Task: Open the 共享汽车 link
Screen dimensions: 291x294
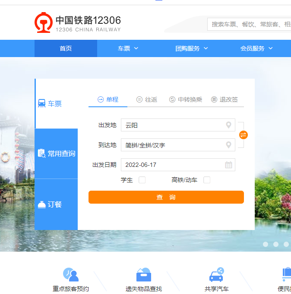Action: (x=216, y=288)
